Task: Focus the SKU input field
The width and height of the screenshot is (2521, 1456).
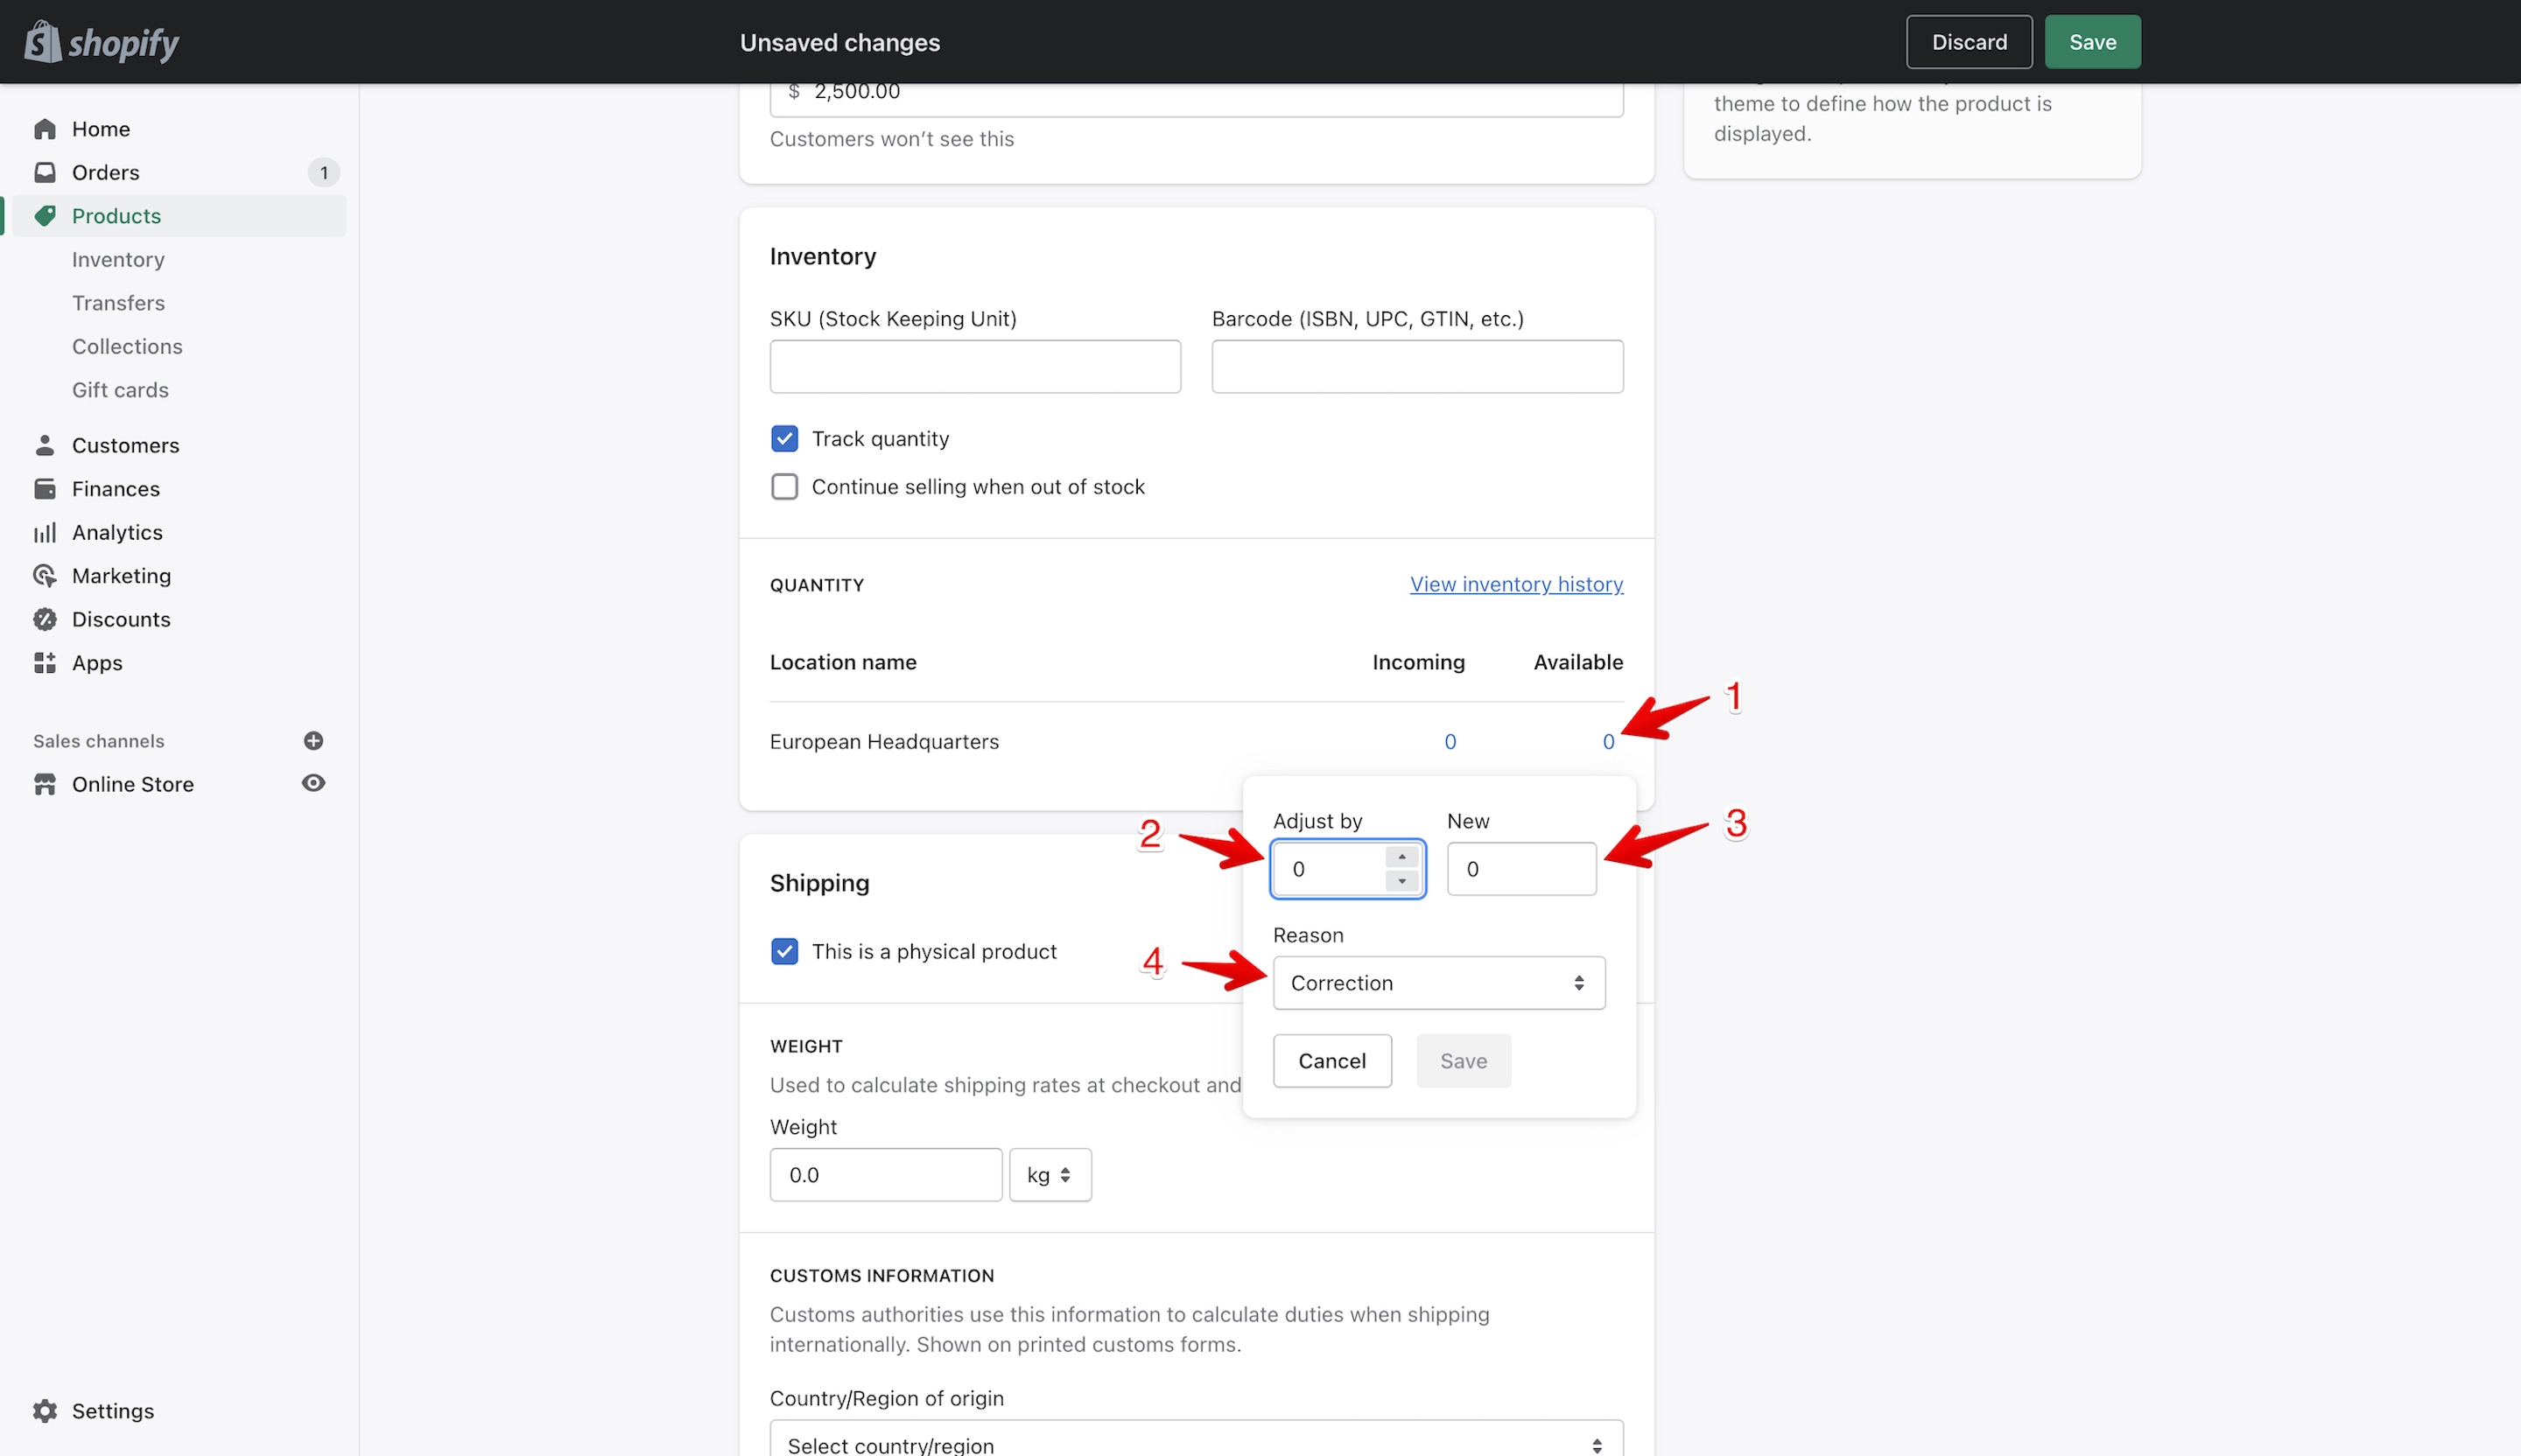Action: (975, 367)
